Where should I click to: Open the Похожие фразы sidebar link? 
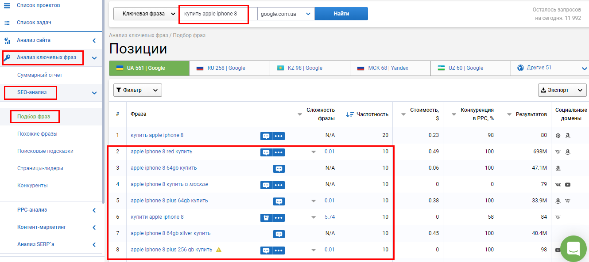click(x=37, y=134)
